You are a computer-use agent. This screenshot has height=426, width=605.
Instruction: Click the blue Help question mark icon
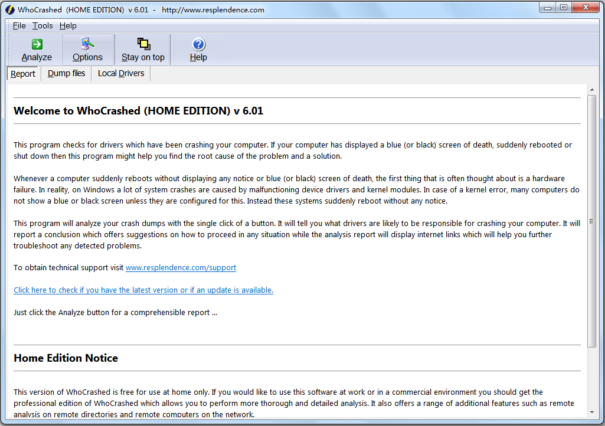point(198,44)
